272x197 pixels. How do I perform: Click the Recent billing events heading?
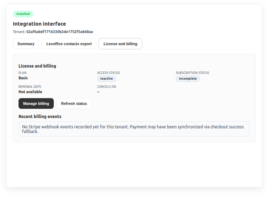(x=40, y=116)
